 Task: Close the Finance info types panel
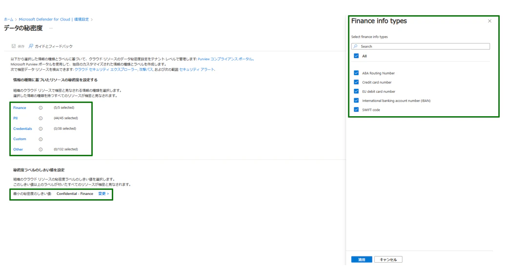[489, 21]
